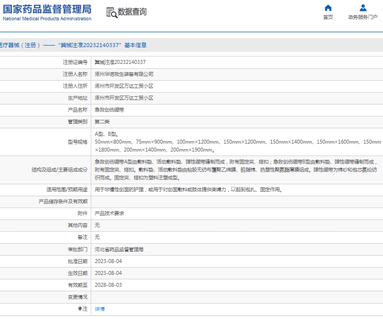This screenshot has width=383, height=319.
Task: Click the 产品技术要求 attachment entry
Action: [x=109, y=213]
